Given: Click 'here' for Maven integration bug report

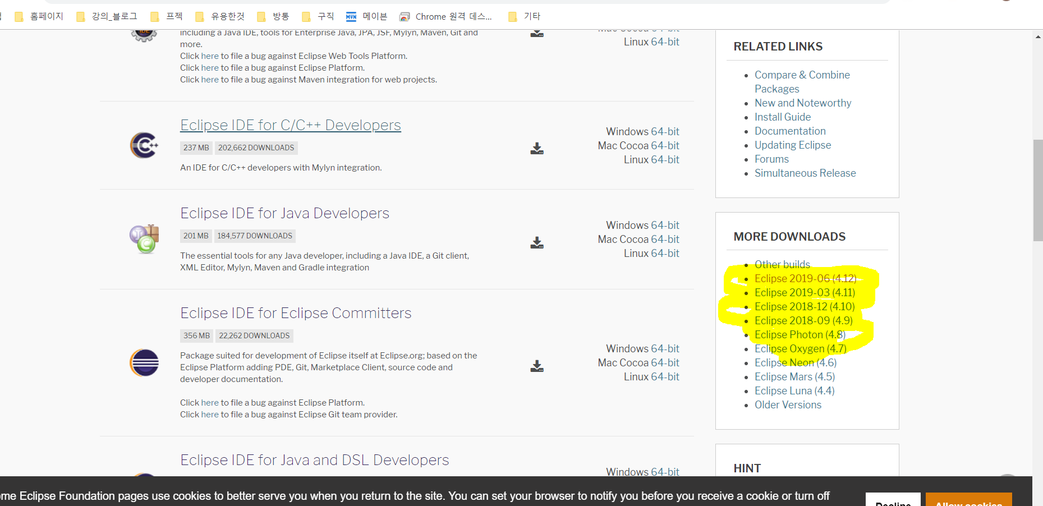Looking at the screenshot, I should coord(210,80).
